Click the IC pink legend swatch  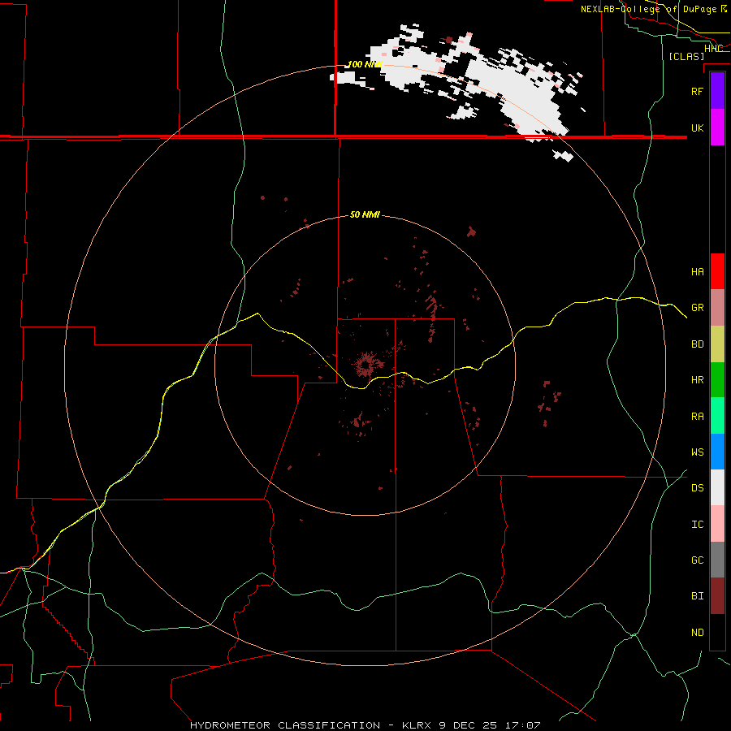pyautogui.click(x=717, y=524)
